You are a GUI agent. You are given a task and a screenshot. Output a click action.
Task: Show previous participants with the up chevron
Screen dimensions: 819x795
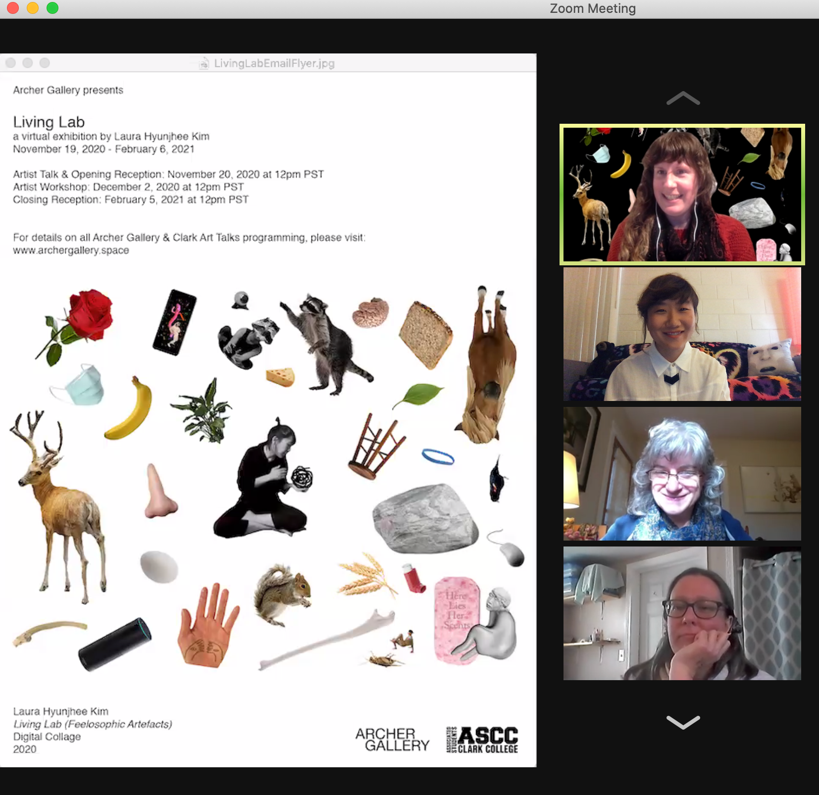pos(683,99)
